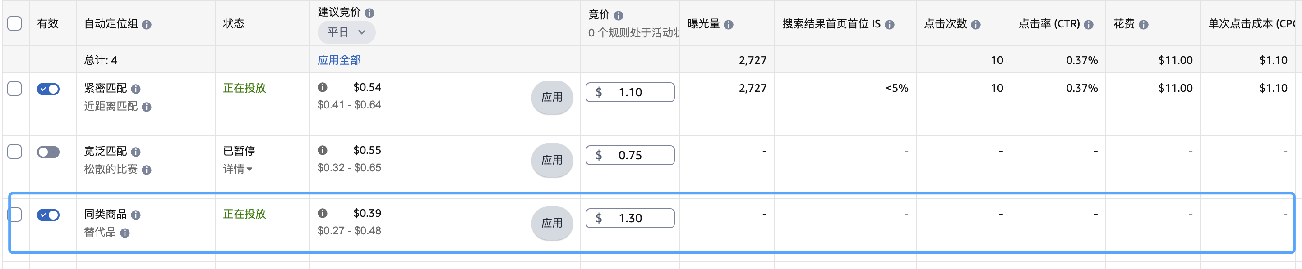Click the info icon next to 同类商品

click(135, 215)
